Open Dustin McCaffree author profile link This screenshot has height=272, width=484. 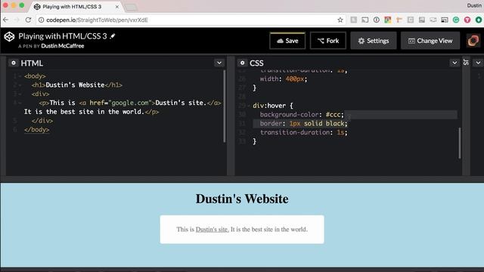(x=63, y=46)
